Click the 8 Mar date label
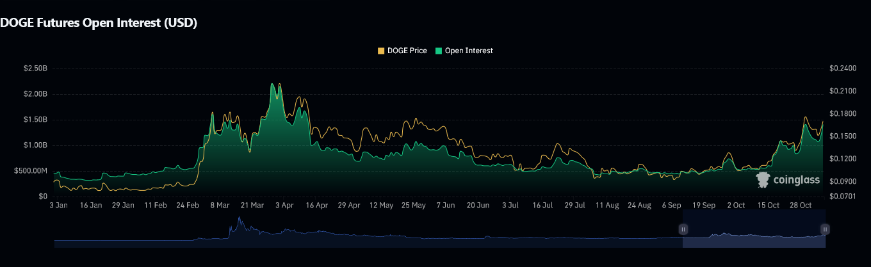This screenshot has height=267, width=871. (x=219, y=206)
